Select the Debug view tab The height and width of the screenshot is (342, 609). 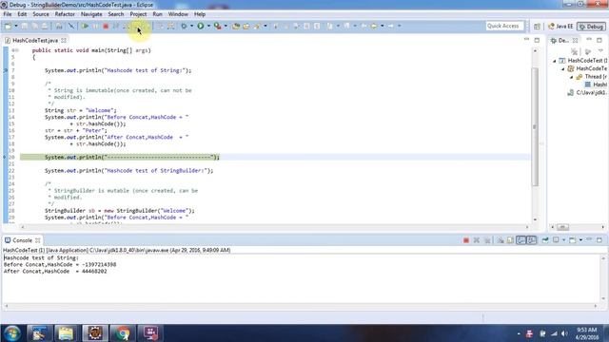tap(563, 40)
